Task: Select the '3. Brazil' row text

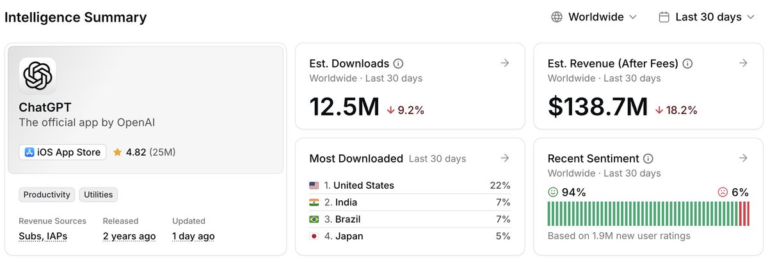Action: [x=343, y=219]
